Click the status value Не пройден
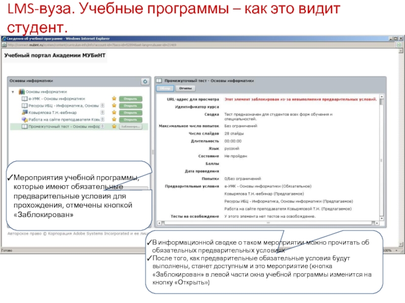Image resolution: width=405 pixels, height=303 pixels. (x=235, y=156)
